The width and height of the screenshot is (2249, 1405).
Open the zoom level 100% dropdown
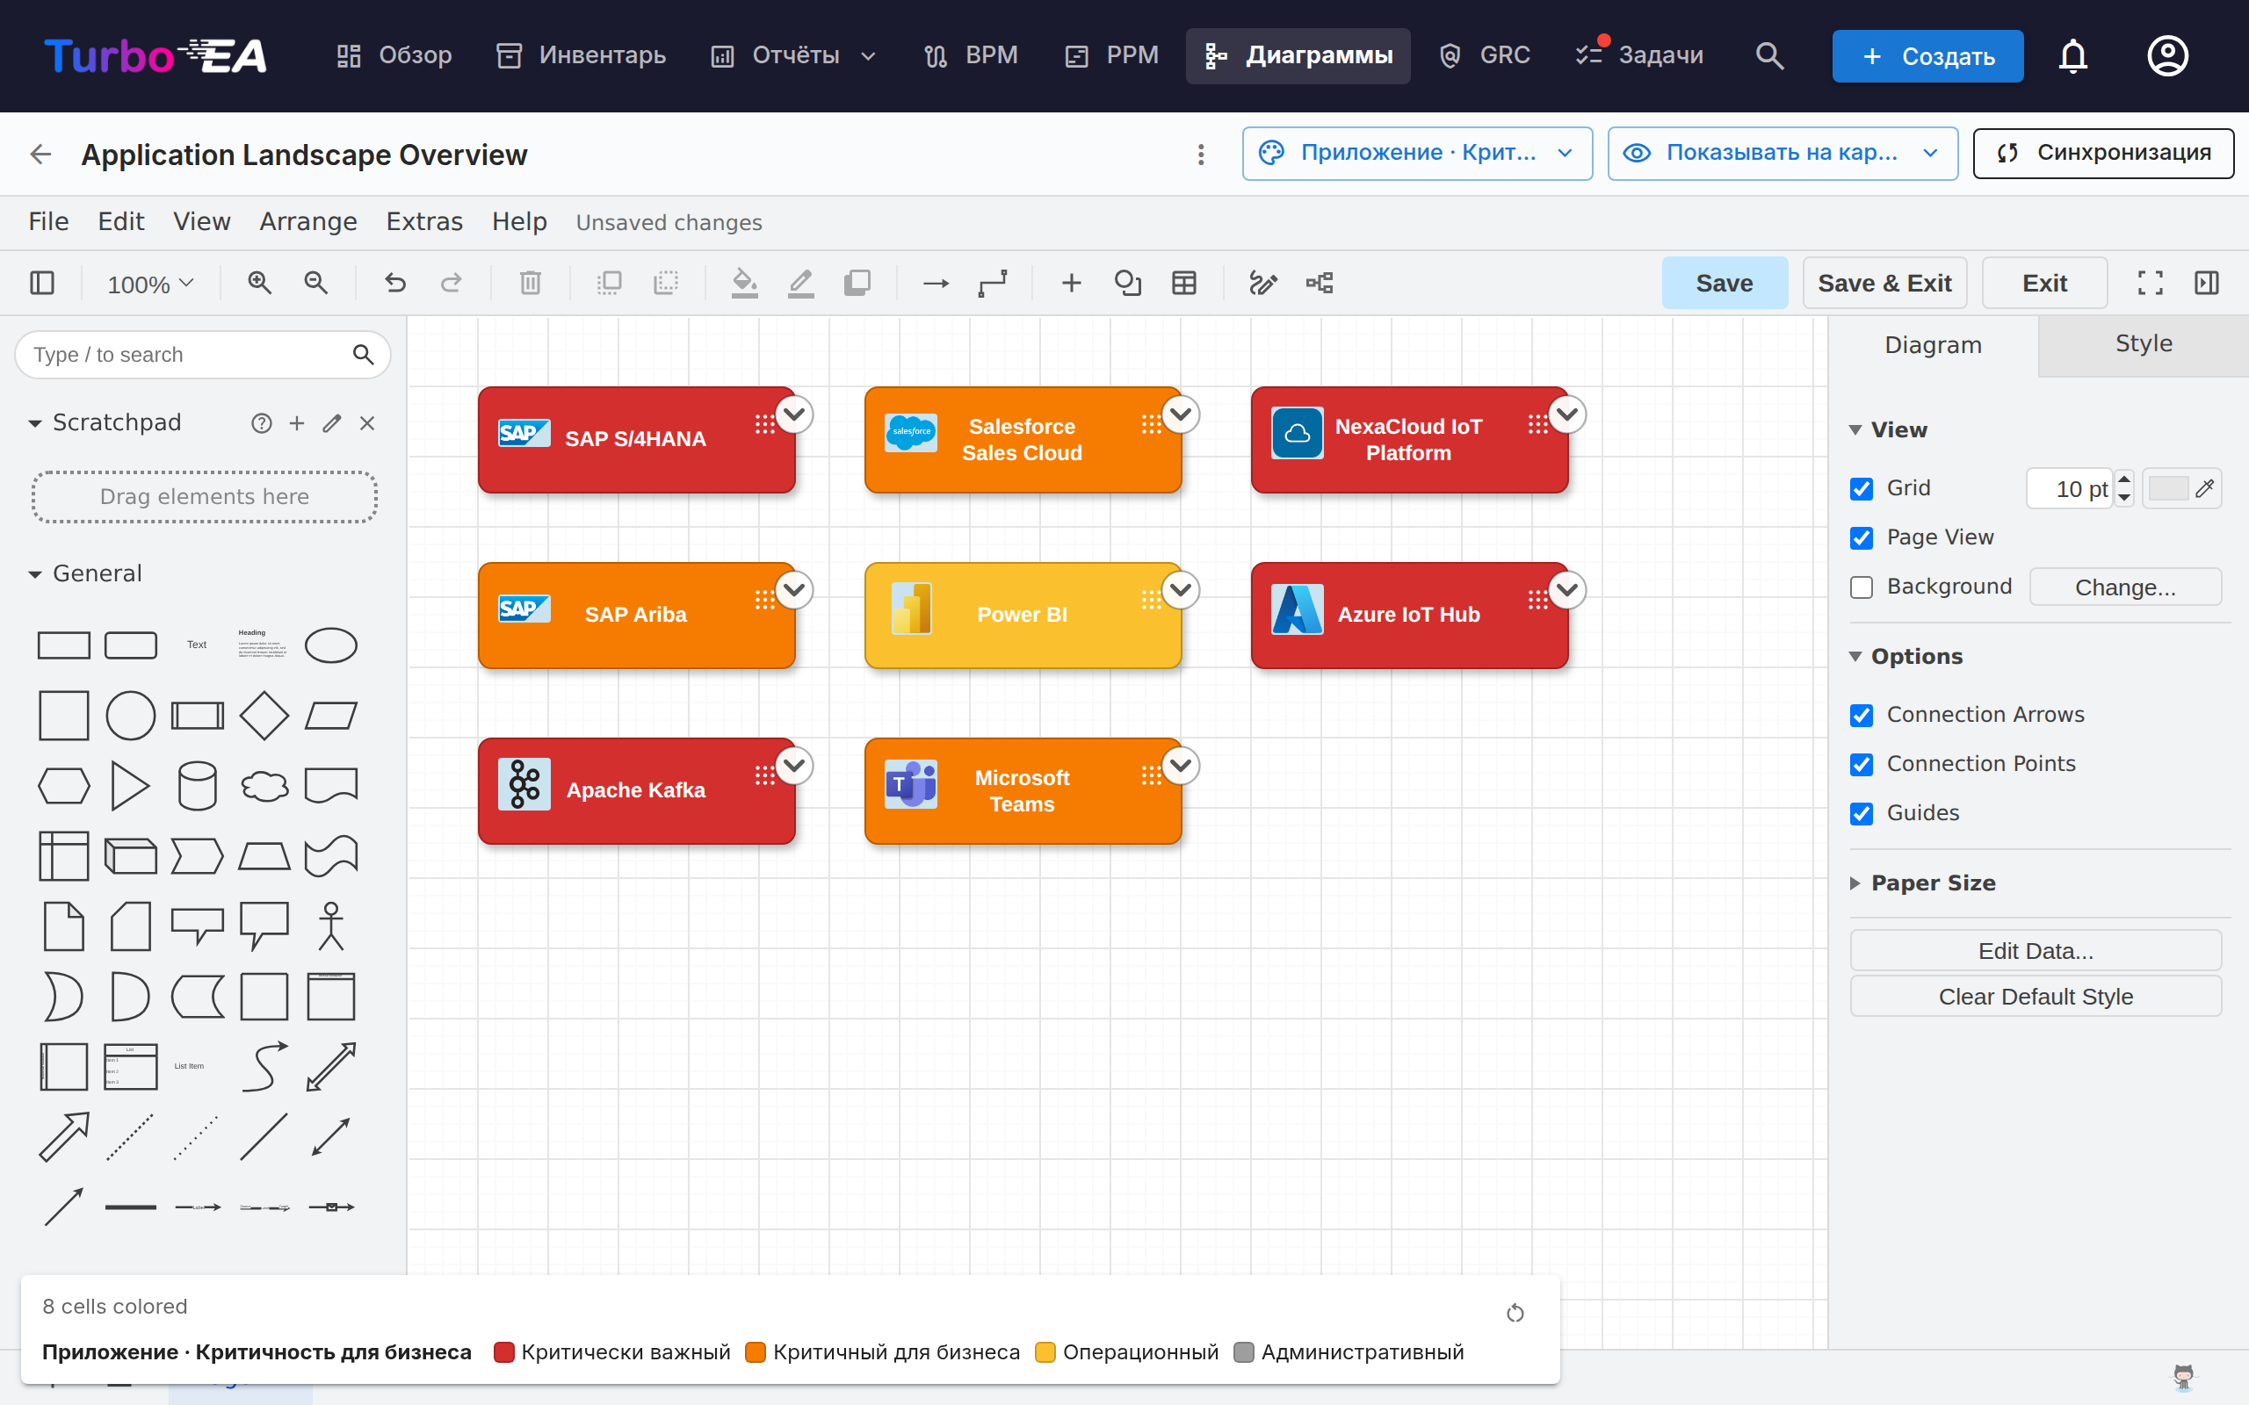[x=149, y=284]
